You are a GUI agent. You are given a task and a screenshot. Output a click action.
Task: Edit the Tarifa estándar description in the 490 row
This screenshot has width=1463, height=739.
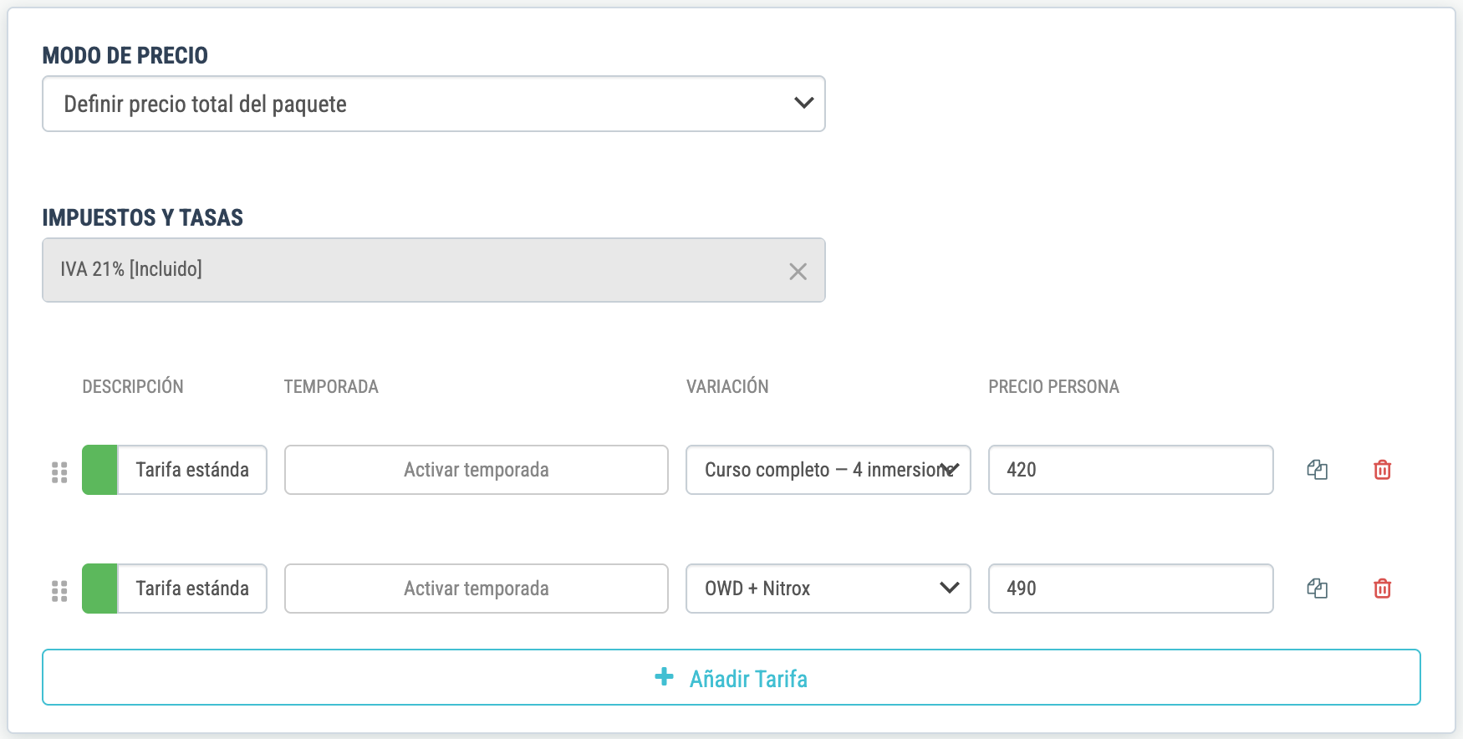click(x=192, y=589)
